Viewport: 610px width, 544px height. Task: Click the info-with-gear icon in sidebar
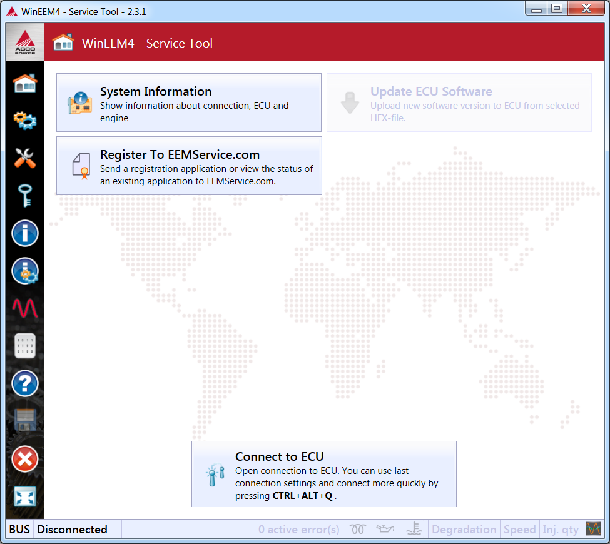[25, 271]
